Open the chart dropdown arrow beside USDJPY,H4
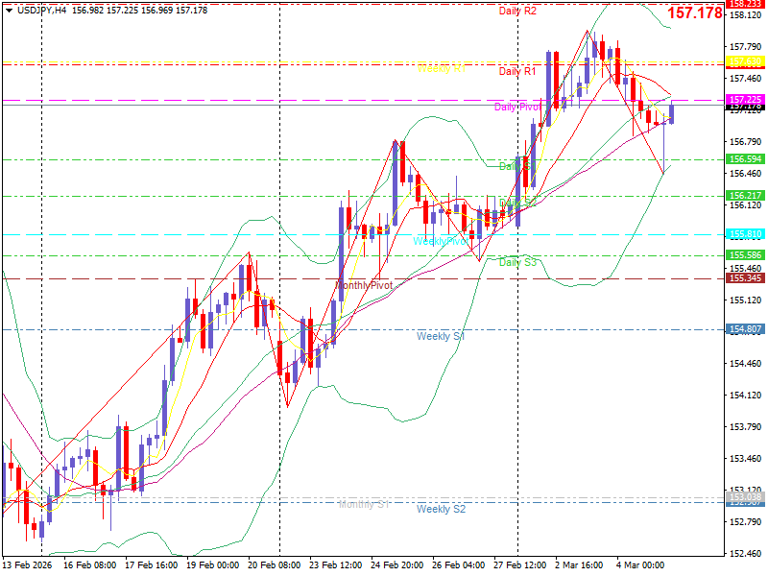Viewport: 768px width, 576px height. click(9, 10)
